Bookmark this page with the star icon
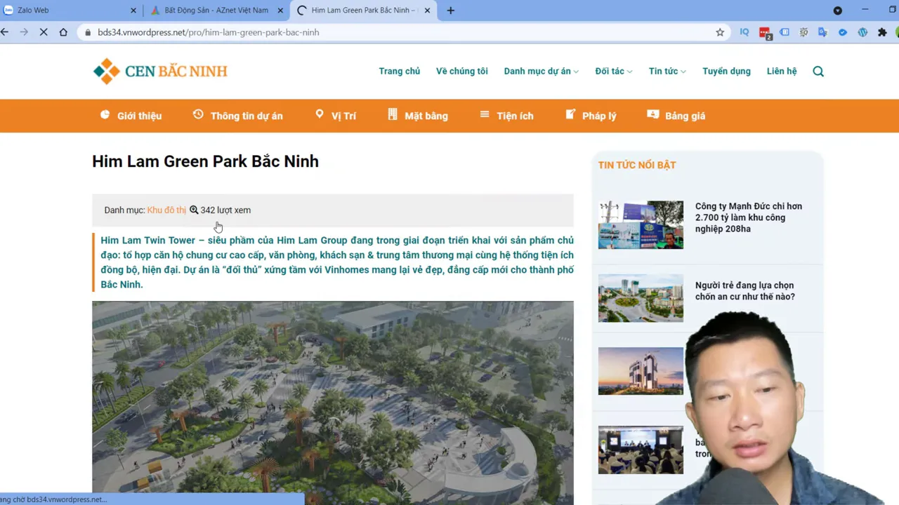Viewport: 899px width, 505px height. pyautogui.click(x=720, y=32)
